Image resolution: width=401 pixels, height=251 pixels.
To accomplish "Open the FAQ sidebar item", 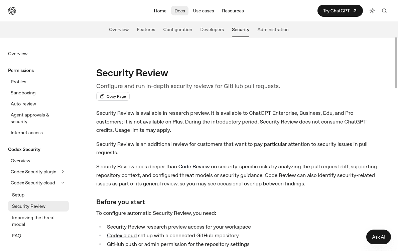I will point(16,236).
